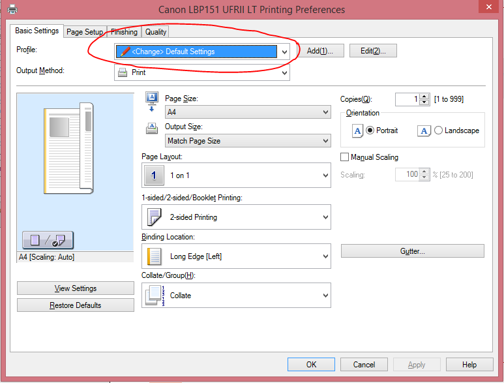Click the Portrait orientation A icon
504x383 pixels.
click(357, 131)
